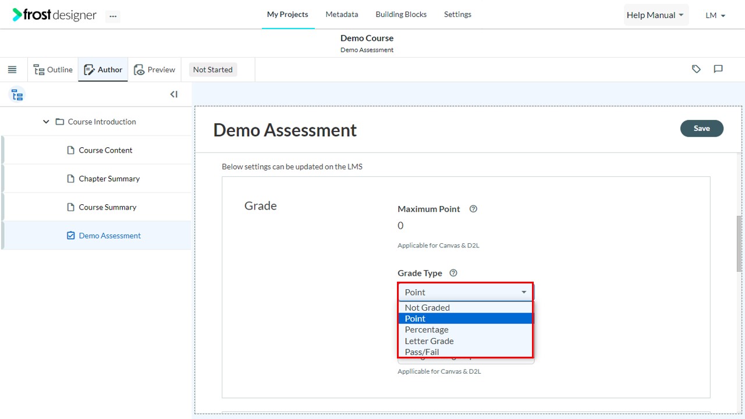Switch to My Projects tab
This screenshot has width=745, height=419.
click(288, 15)
